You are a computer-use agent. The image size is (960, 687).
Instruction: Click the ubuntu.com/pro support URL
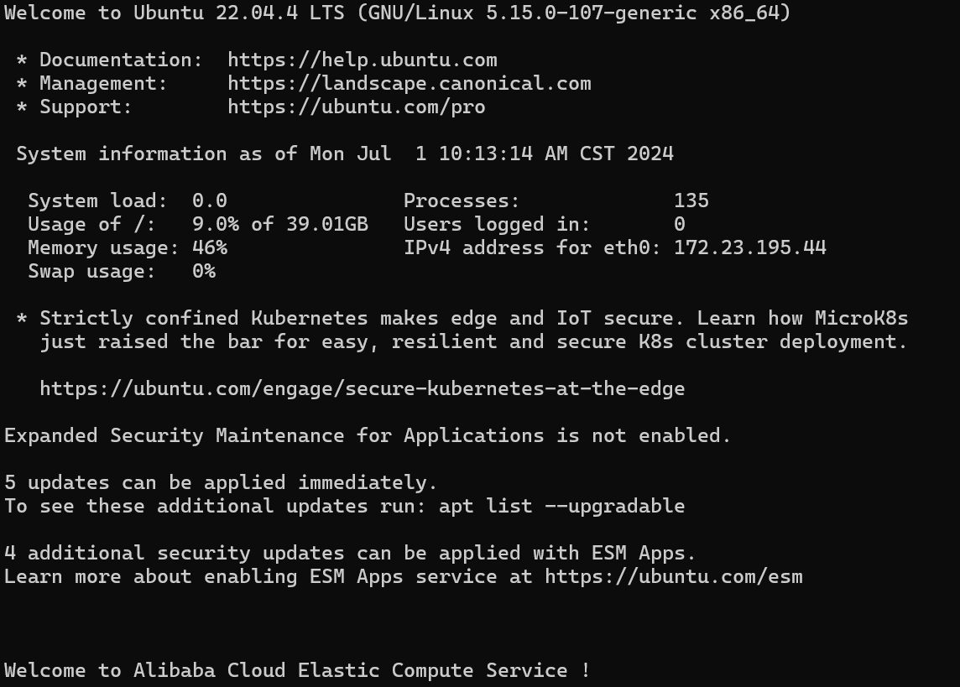[x=357, y=107]
